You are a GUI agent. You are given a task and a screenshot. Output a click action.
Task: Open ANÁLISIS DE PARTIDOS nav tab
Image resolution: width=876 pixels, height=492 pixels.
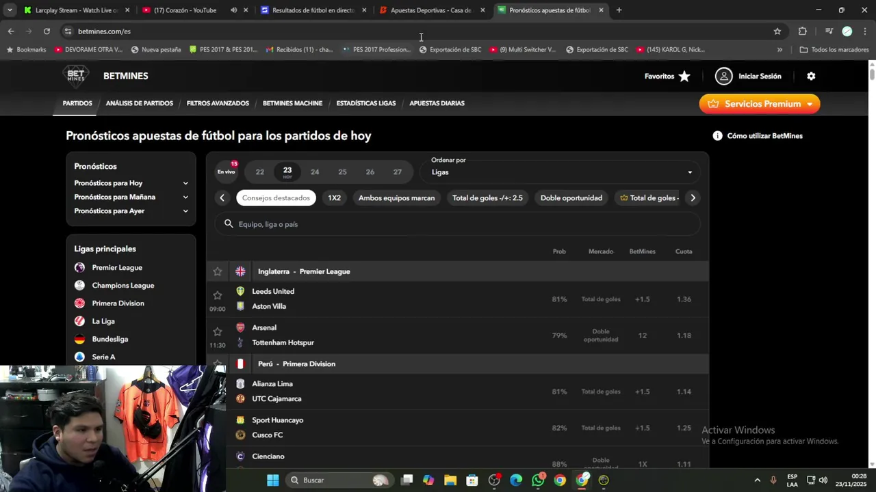pos(140,103)
